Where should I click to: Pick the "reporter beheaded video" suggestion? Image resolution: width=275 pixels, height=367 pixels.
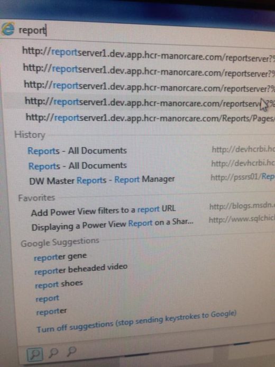pos(81,269)
